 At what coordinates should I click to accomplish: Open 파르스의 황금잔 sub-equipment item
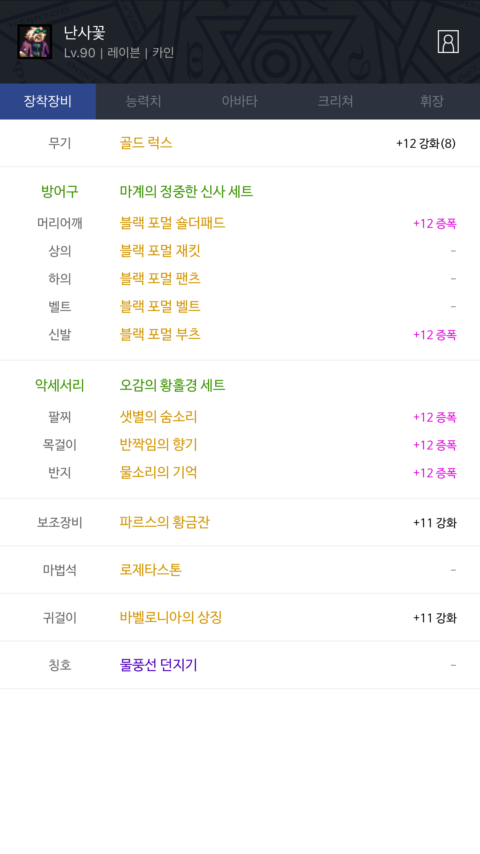(x=165, y=523)
